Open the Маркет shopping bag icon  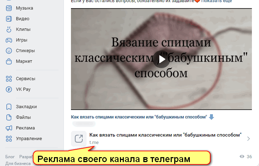[x=9, y=61]
